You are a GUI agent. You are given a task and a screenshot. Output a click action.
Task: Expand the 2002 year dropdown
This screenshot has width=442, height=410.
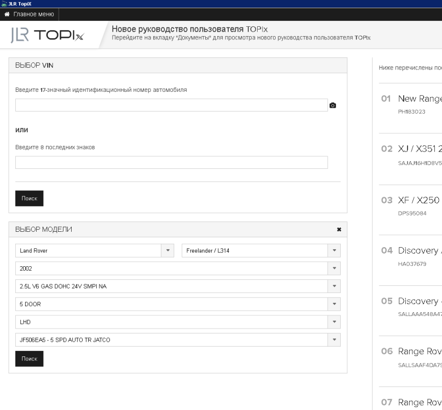pyautogui.click(x=178, y=268)
